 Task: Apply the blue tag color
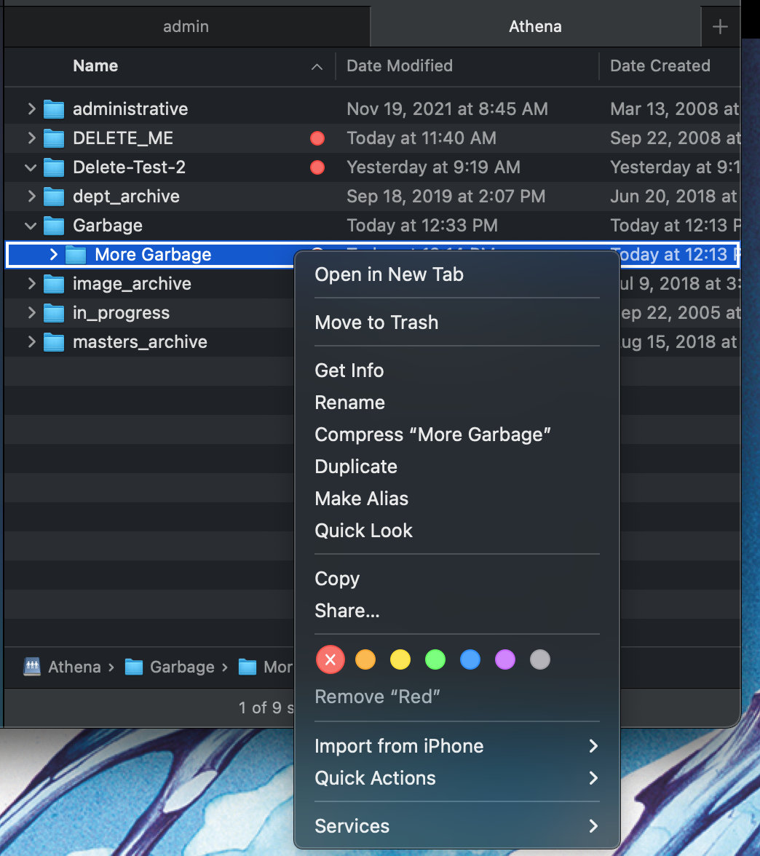click(x=470, y=659)
